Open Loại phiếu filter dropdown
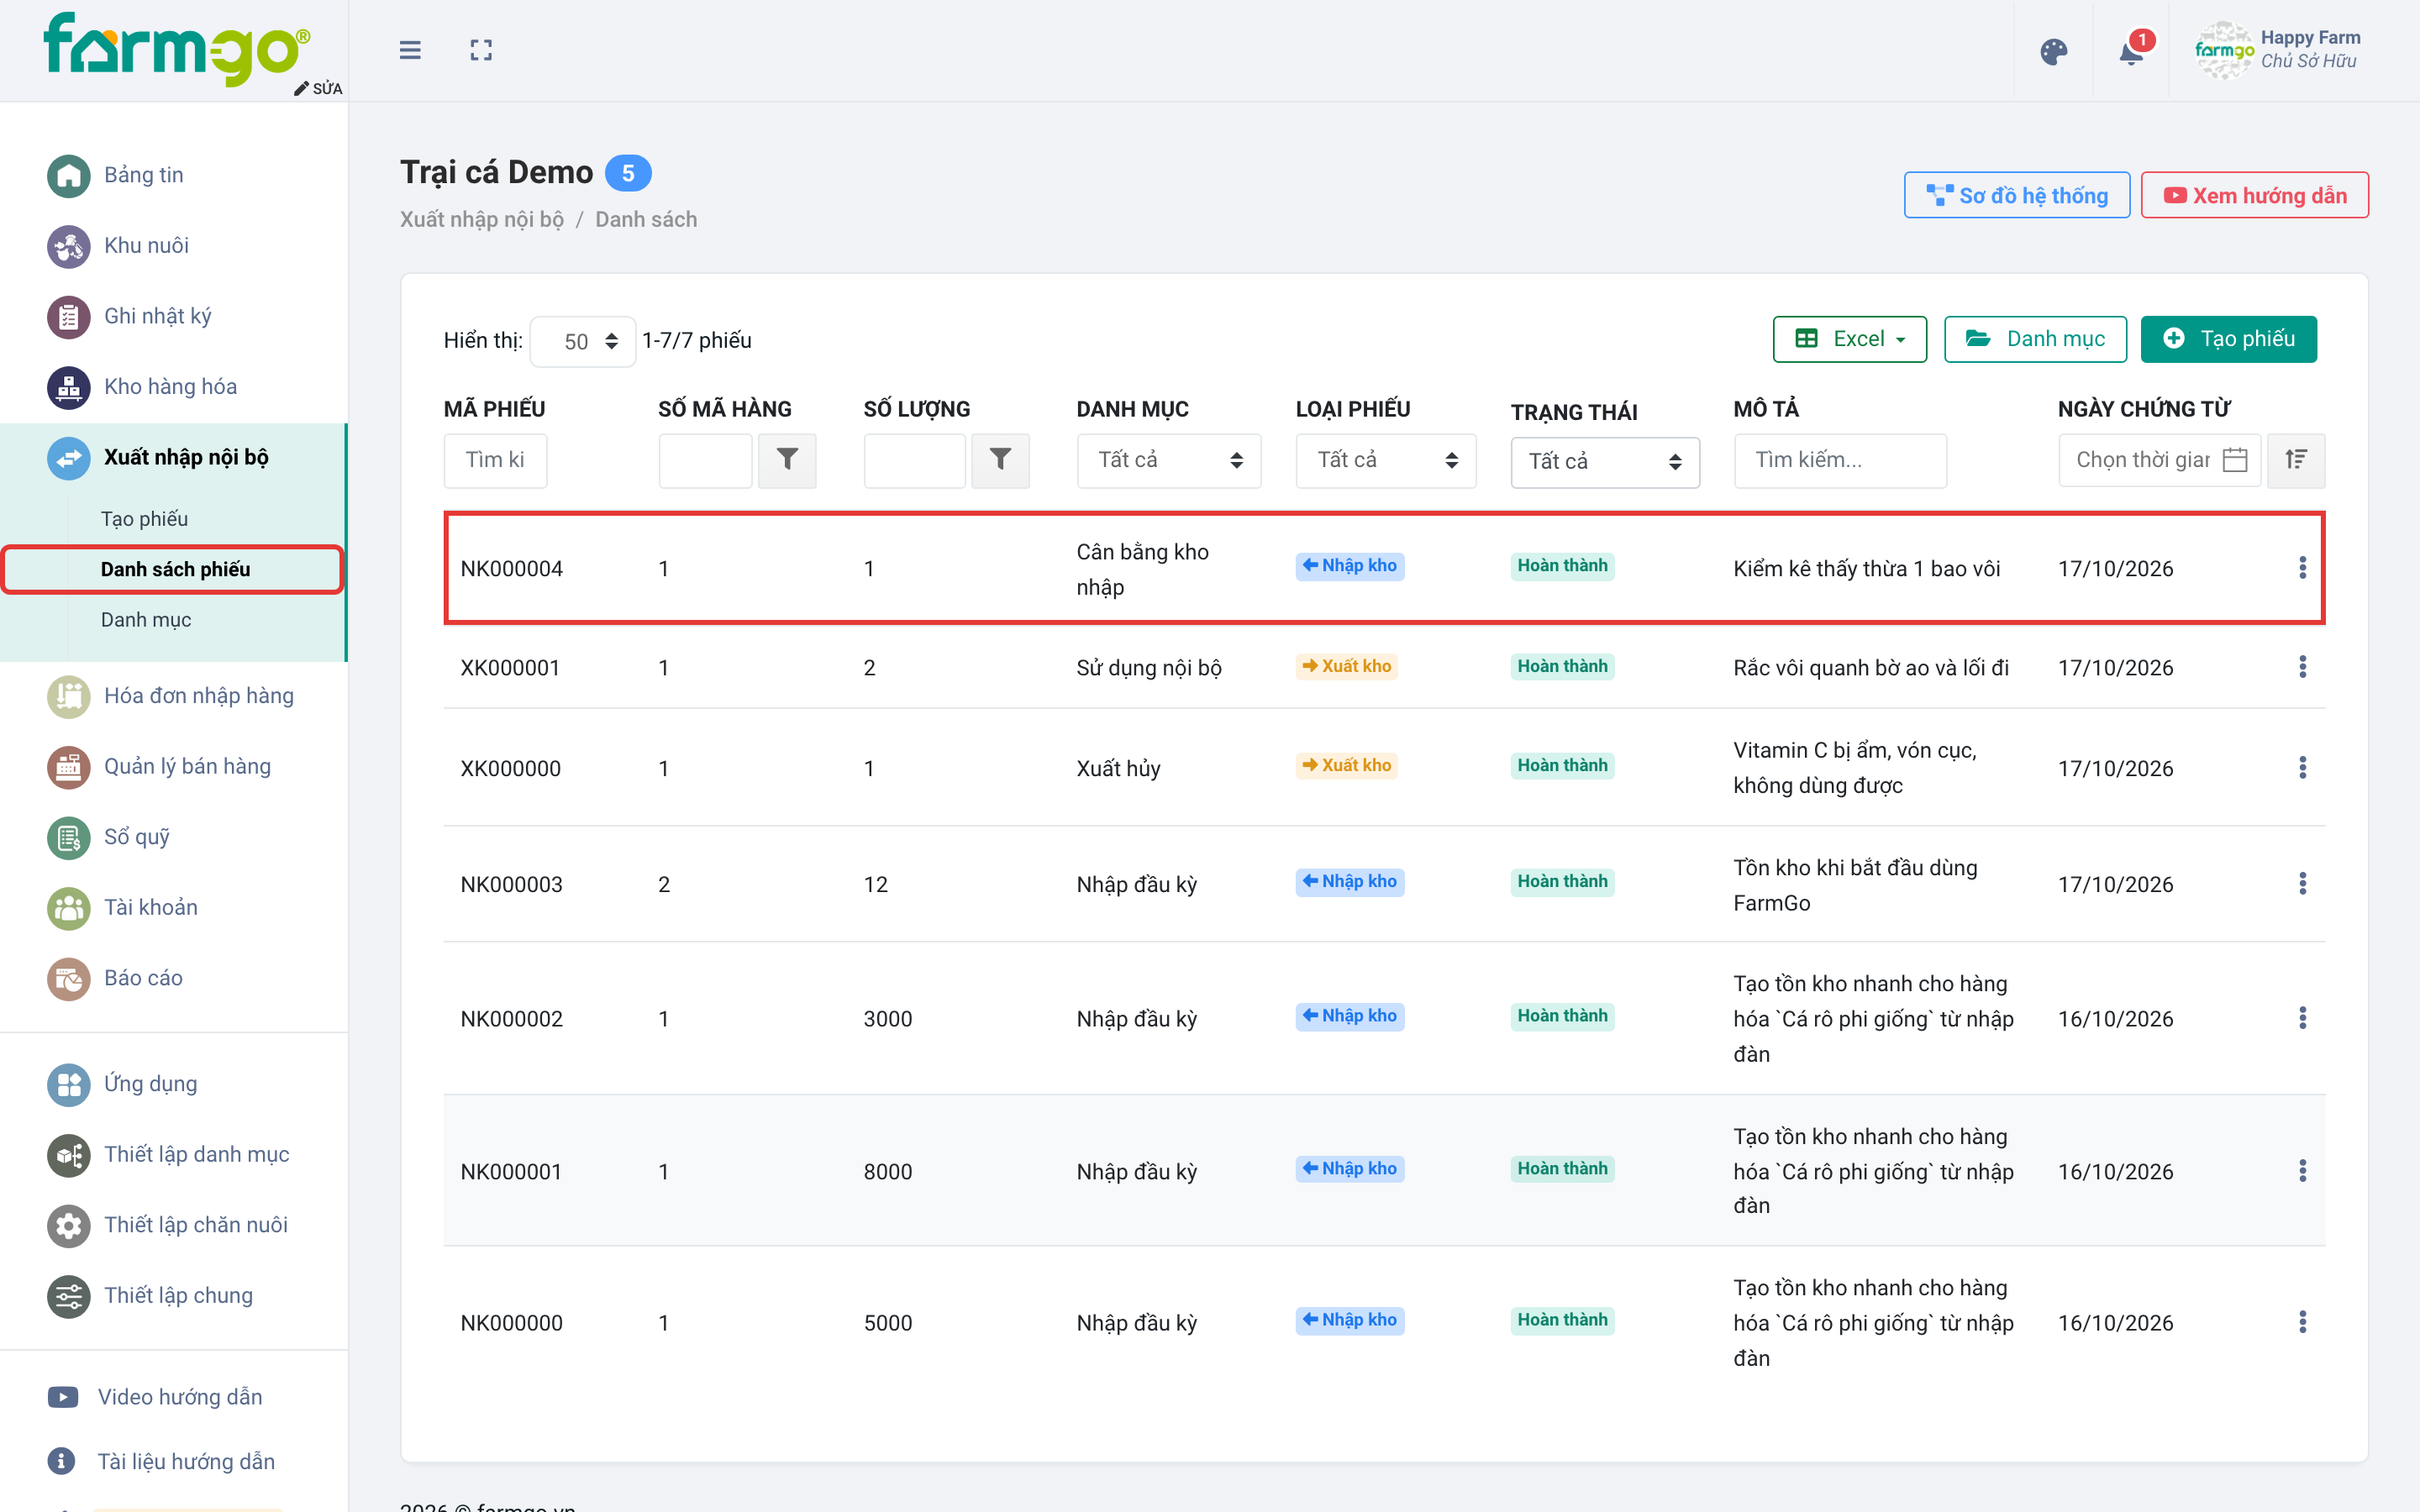 pos(1386,460)
